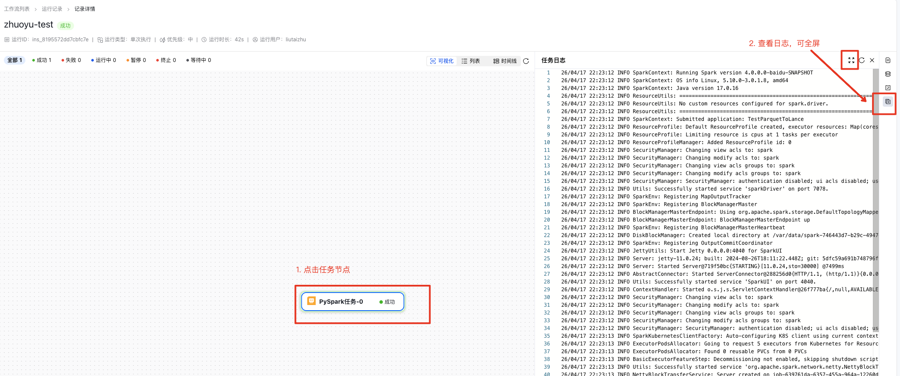Refresh the workflow canvas view

[x=526, y=61]
